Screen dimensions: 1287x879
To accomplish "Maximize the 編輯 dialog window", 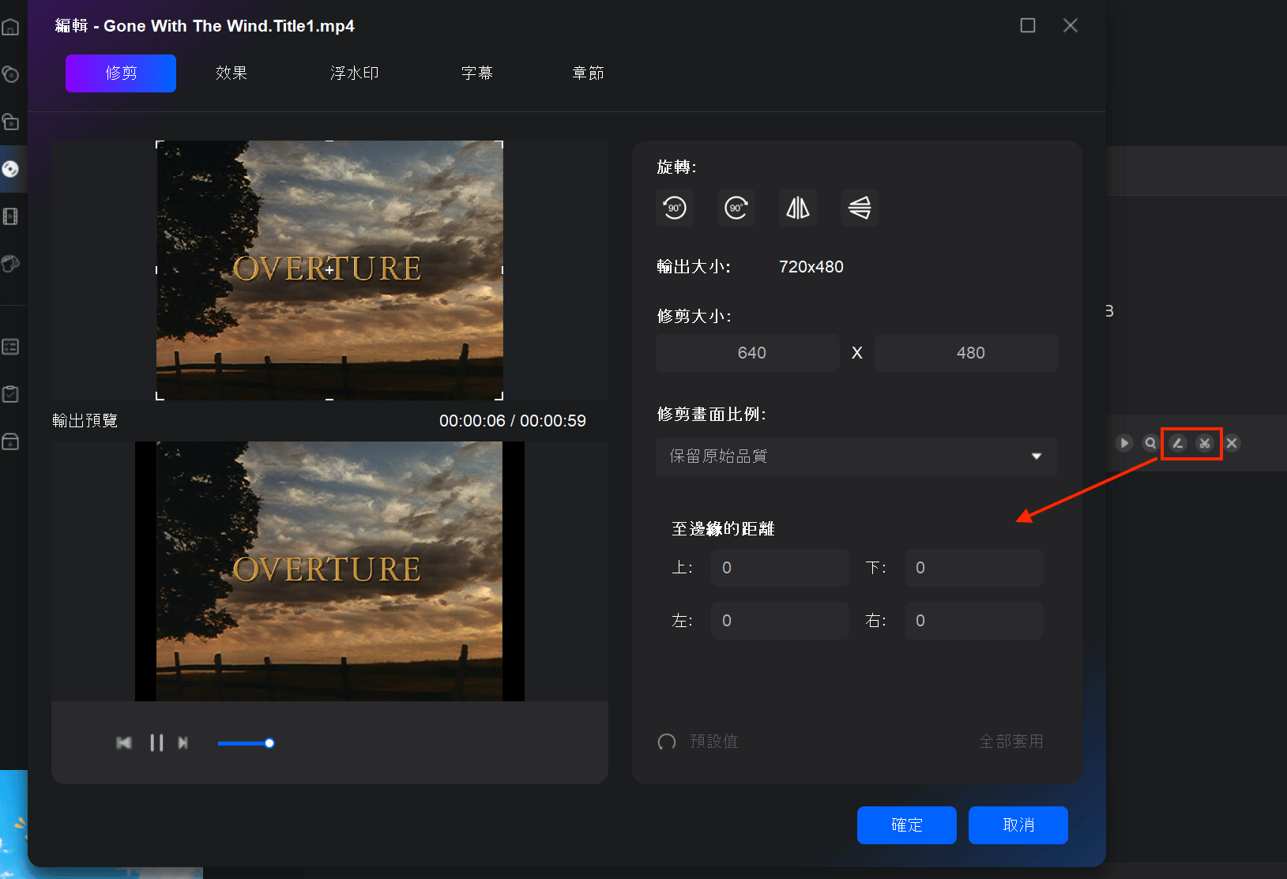I will click(x=1028, y=25).
